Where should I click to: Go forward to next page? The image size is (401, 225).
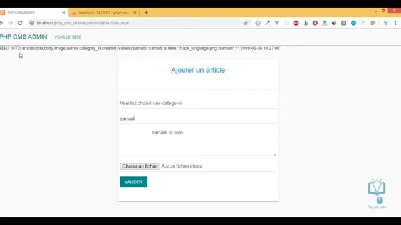11,23
